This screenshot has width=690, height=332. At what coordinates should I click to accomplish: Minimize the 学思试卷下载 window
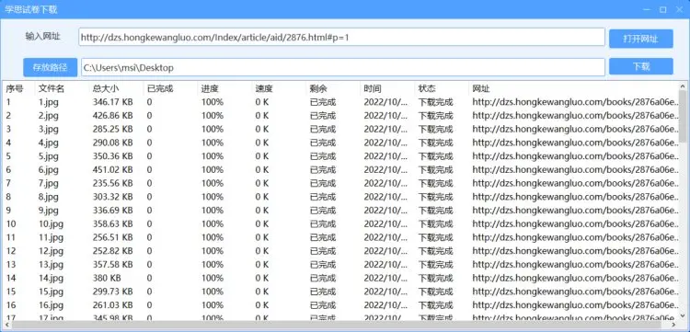click(647, 10)
